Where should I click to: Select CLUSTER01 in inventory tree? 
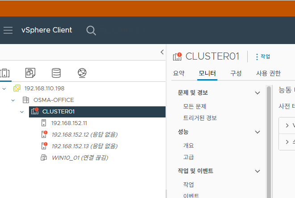coord(58,112)
